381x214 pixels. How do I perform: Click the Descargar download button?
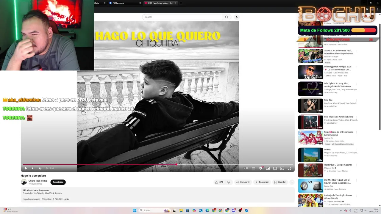tap(262, 182)
